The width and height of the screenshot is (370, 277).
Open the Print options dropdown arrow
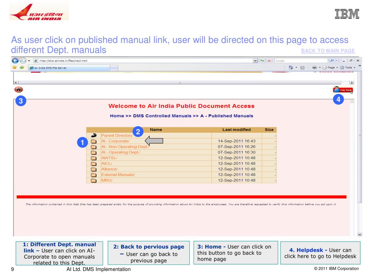[x=320, y=67]
